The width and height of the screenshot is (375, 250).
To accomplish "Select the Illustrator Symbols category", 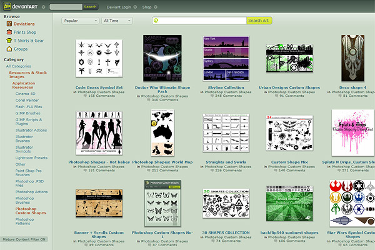I will (x=24, y=149).
